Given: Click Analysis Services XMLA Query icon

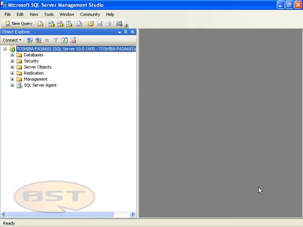Looking at the screenshot, I should [x=69, y=24].
